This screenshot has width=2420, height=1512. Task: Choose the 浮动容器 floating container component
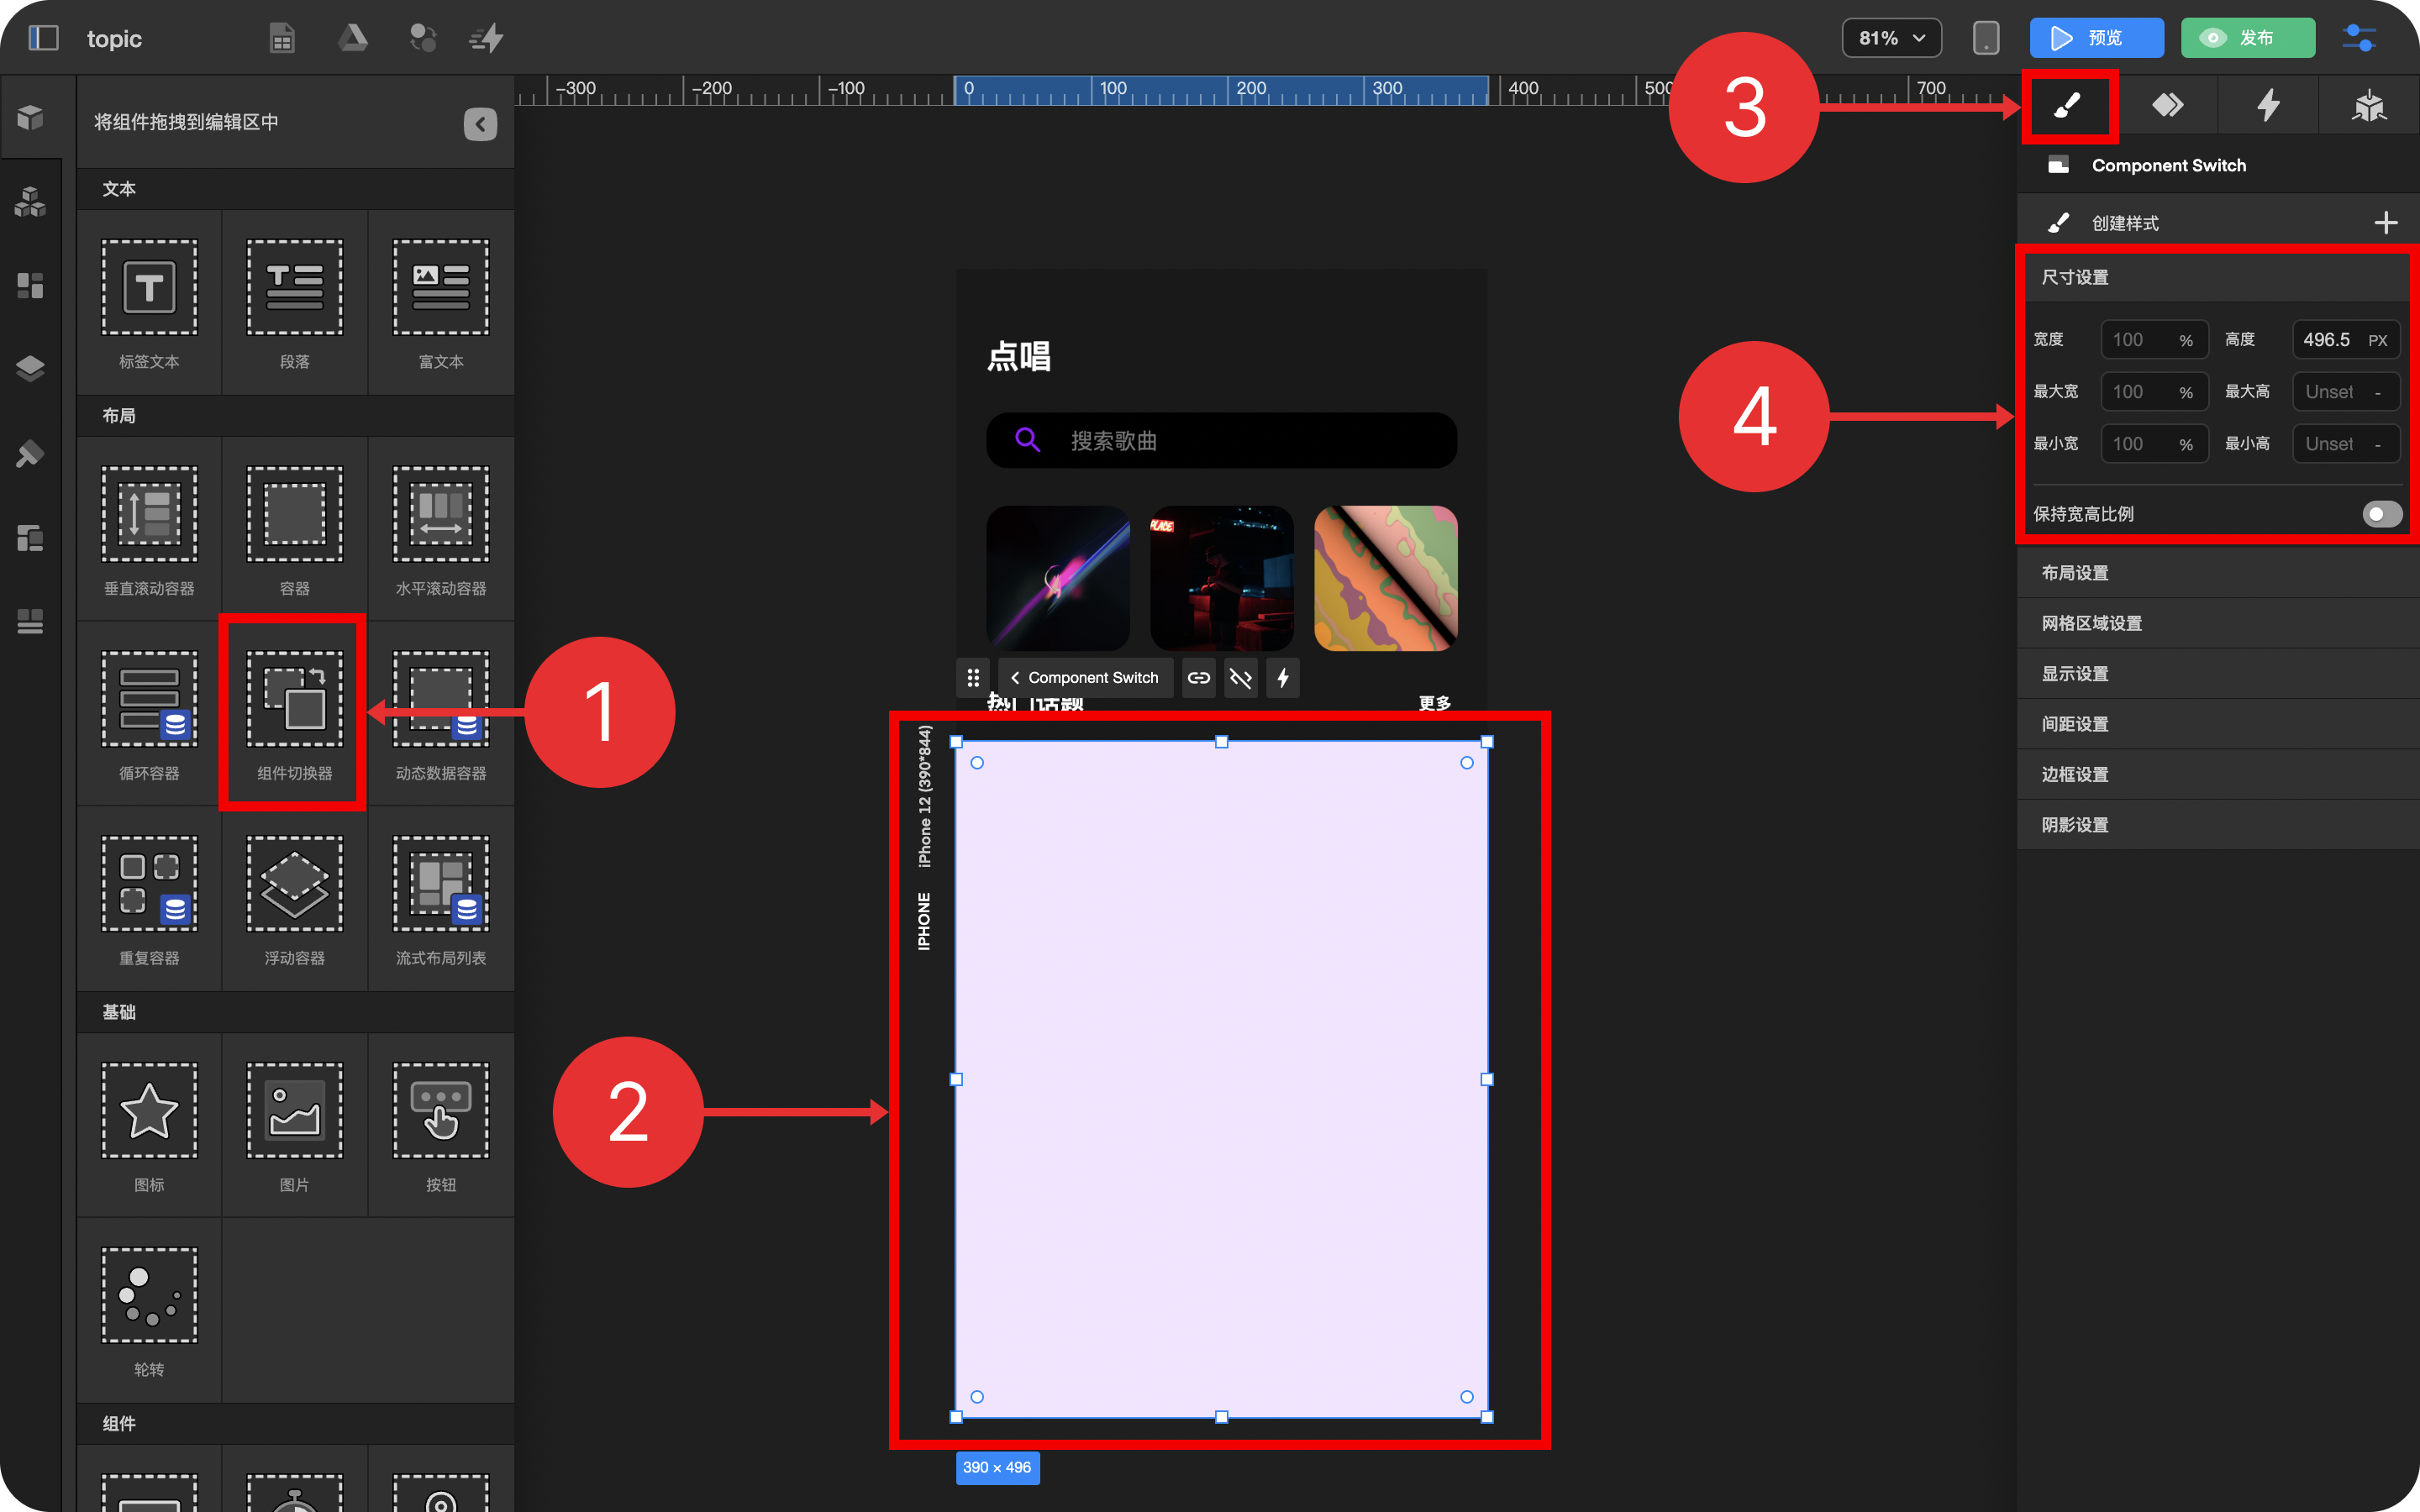(x=295, y=899)
